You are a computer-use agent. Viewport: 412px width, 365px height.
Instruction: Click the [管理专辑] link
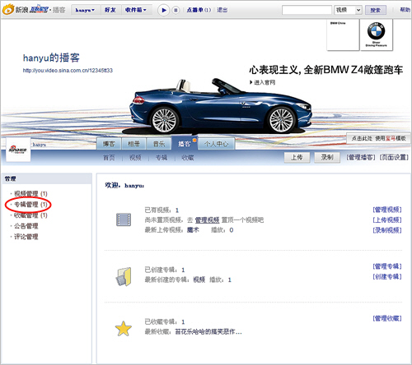(x=387, y=266)
